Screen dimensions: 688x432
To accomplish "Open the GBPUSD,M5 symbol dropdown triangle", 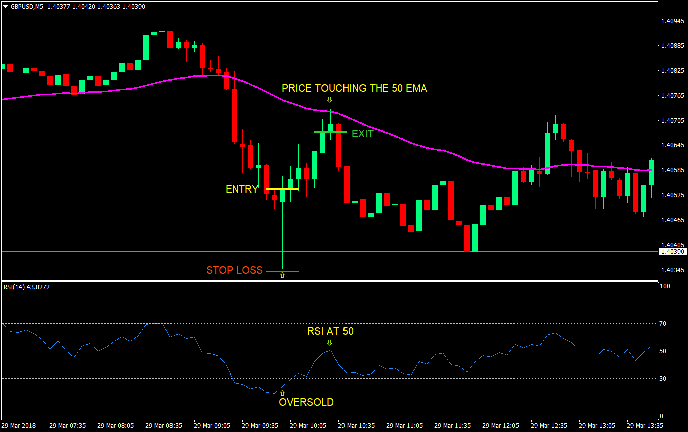I will click(5, 6).
